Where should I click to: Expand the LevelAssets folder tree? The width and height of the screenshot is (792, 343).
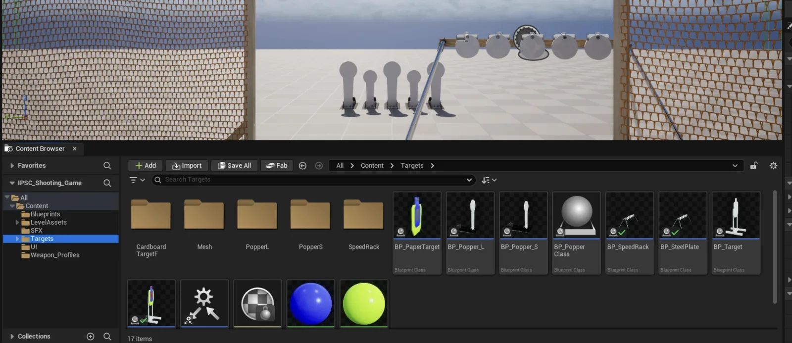(18, 223)
